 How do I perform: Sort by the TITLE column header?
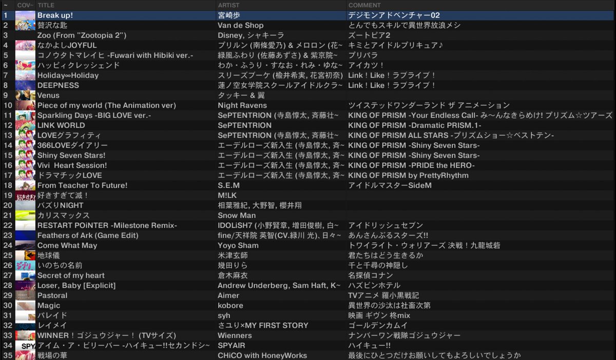pyautogui.click(x=46, y=5)
